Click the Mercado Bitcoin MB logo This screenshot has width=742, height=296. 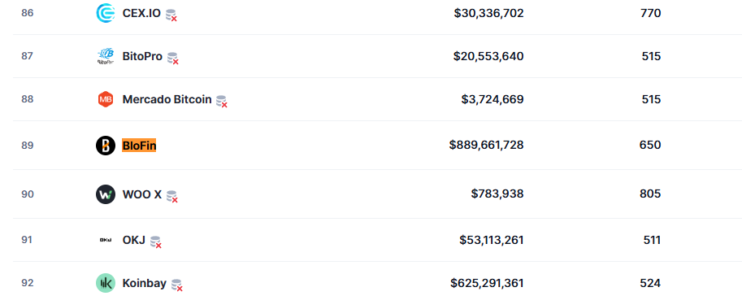[x=105, y=99]
